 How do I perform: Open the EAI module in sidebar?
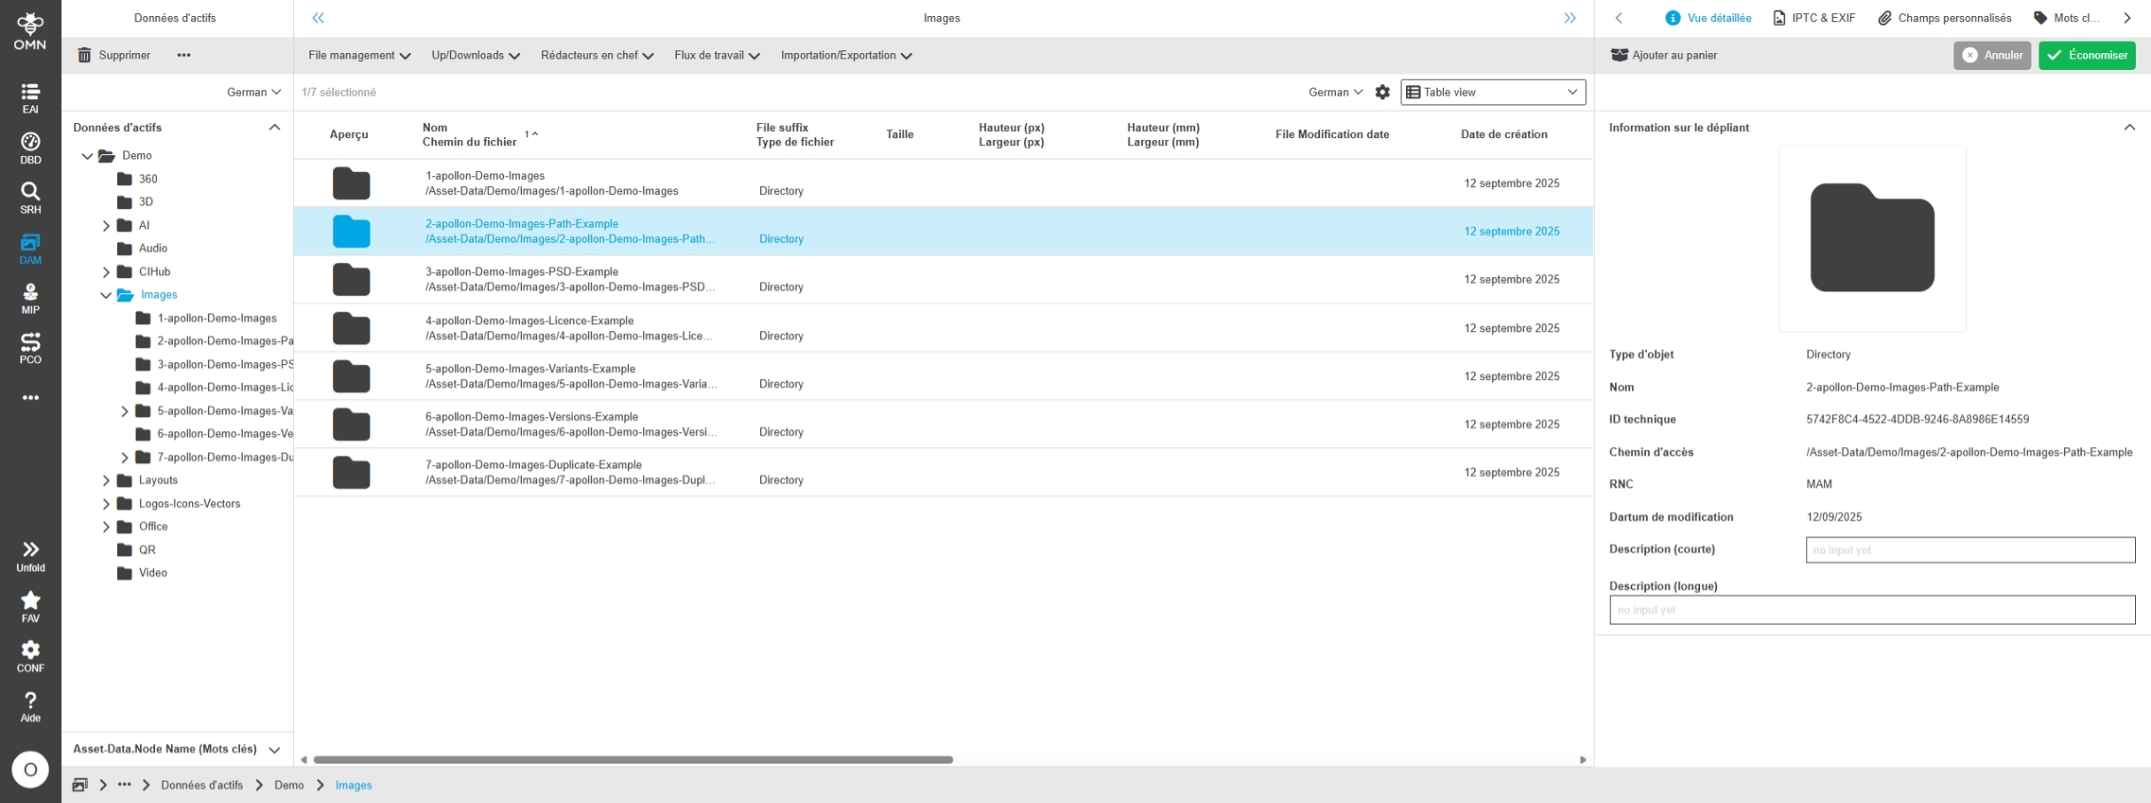(30, 97)
